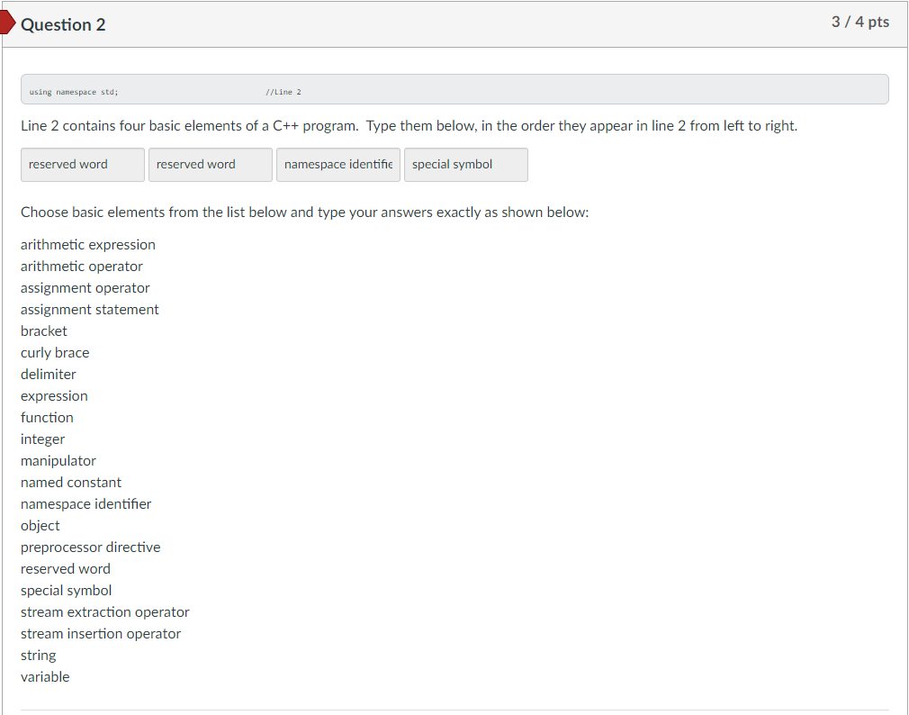The height and width of the screenshot is (715, 909).
Task: Click the 'Choose basic elements' instruction line
Action: pyautogui.click(x=304, y=213)
